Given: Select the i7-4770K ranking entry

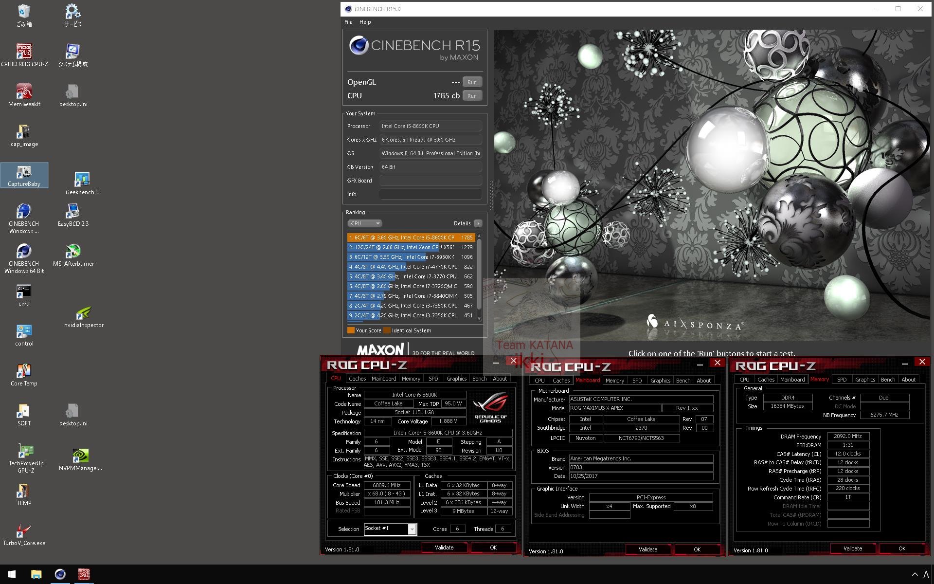Looking at the screenshot, I should [x=411, y=267].
